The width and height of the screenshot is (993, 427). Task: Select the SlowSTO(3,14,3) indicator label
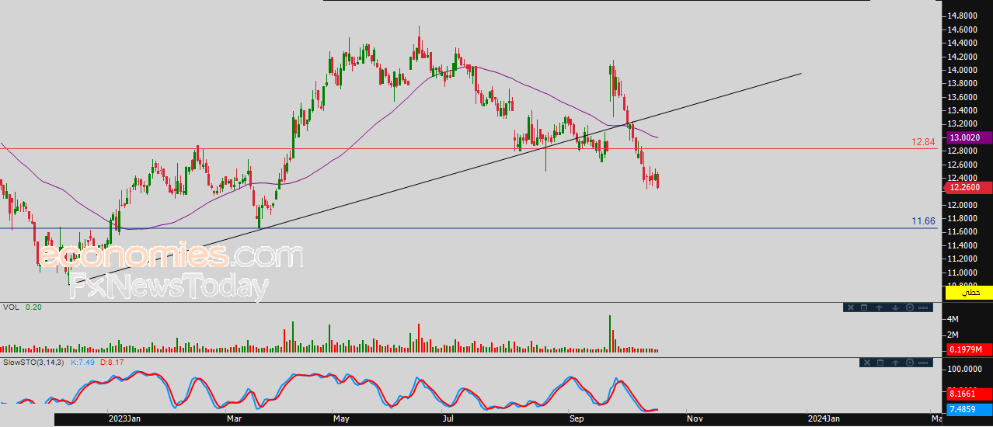click(34, 362)
